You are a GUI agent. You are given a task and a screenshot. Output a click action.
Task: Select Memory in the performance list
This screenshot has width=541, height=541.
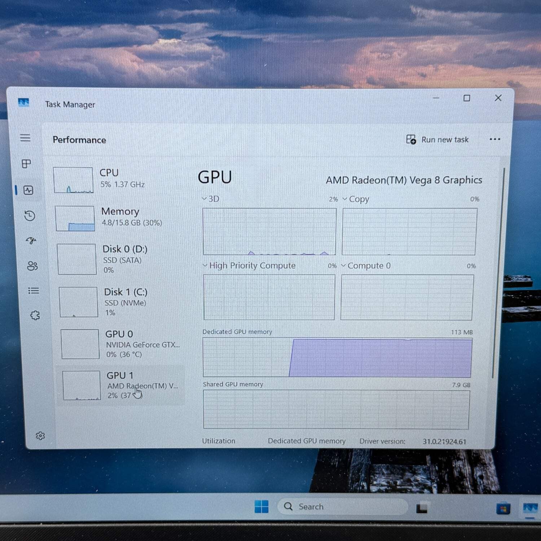[x=118, y=218]
